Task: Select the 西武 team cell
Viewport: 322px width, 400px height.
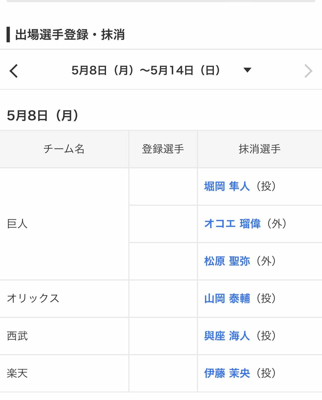Action: 17,336
